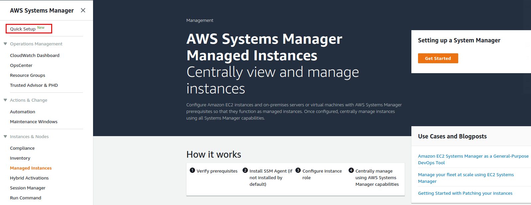Screen dimensions: 531x205
Task: Select Managed Instances in the sidebar
Action: click(x=31, y=168)
